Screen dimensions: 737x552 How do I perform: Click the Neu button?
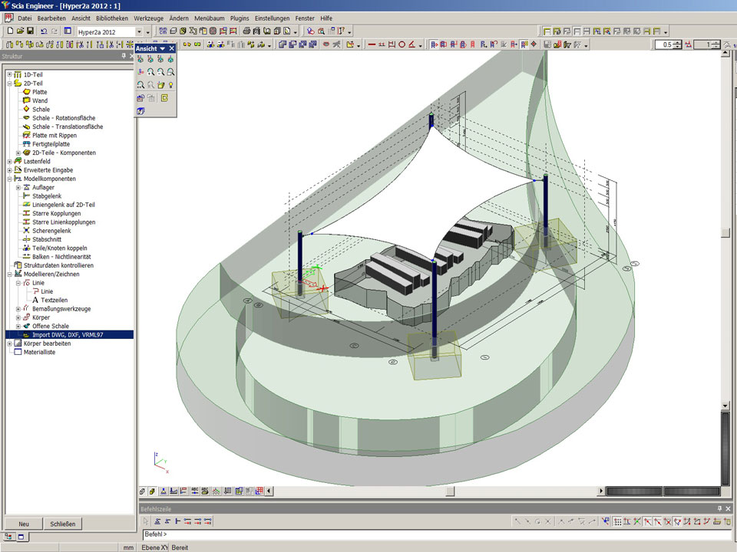tap(24, 524)
